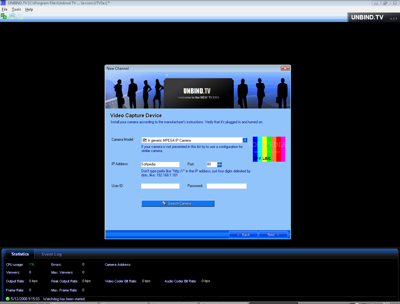Close the UNBIND.TV main window
The width and height of the screenshot is (400, 304).
click(395, 3)
